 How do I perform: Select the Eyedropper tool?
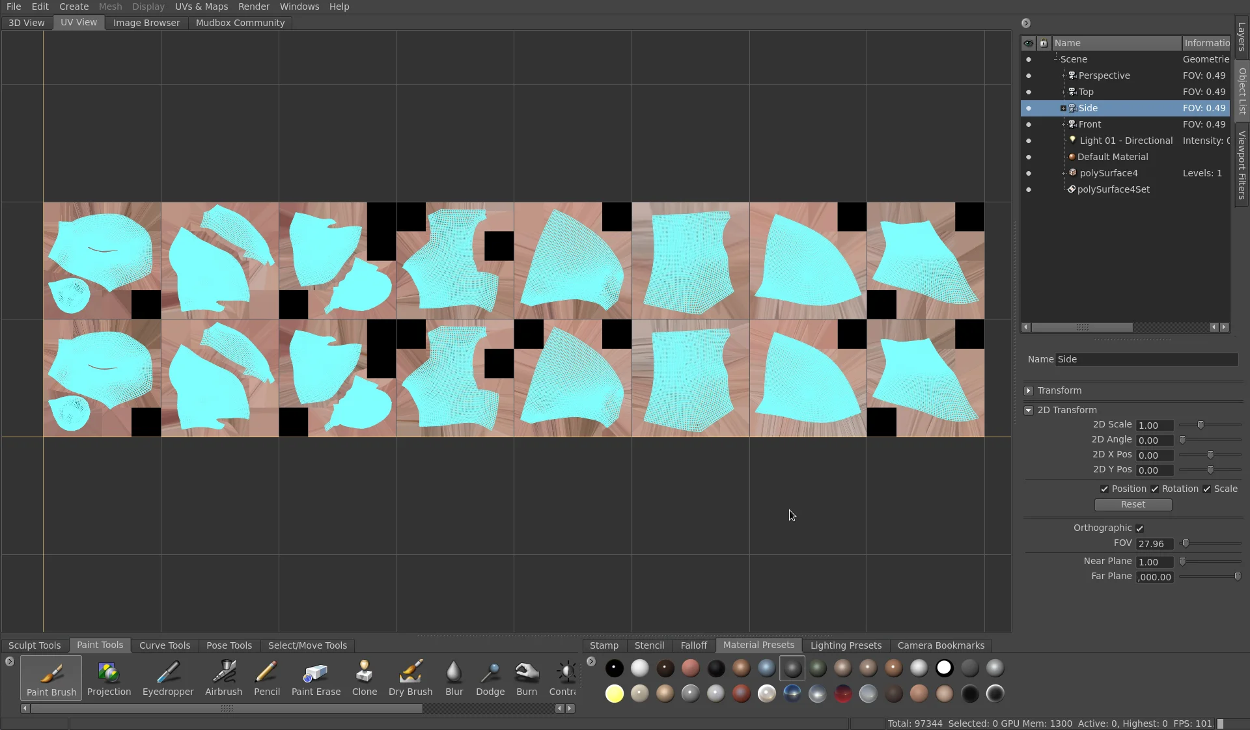pyautogui.click(x=168, y=677)
